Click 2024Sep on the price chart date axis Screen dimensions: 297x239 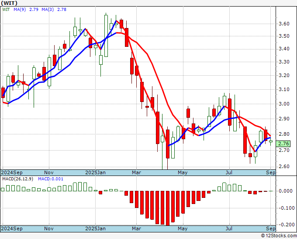coord(12,173)
